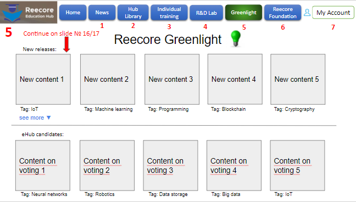The height and width of the screenshot is (202, 356).
Task: Click the Tag: Big data label
Action: pyautogui.click(x=226, y=194)
